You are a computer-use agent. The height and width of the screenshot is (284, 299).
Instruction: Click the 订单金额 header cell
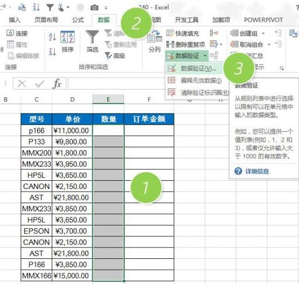point(149,119)
